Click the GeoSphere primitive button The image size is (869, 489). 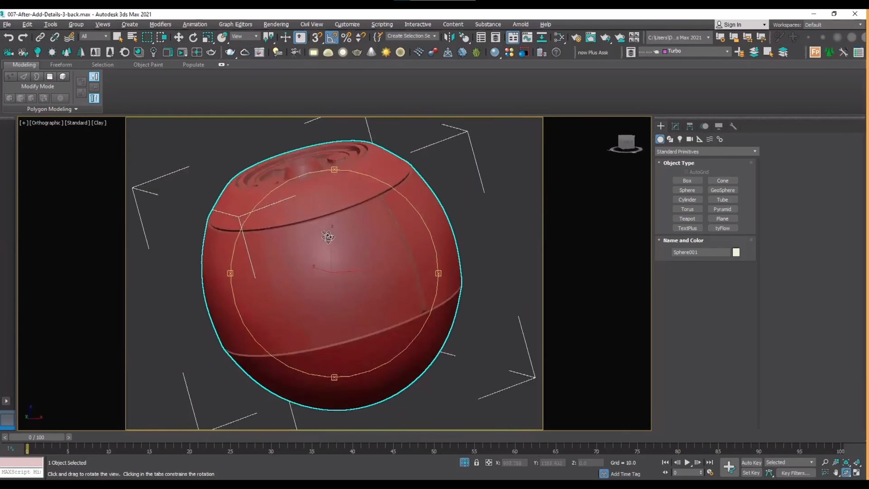click(x=722, y=190)
